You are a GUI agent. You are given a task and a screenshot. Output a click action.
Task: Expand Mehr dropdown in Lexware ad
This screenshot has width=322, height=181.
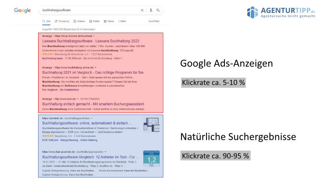pos(118,59)
